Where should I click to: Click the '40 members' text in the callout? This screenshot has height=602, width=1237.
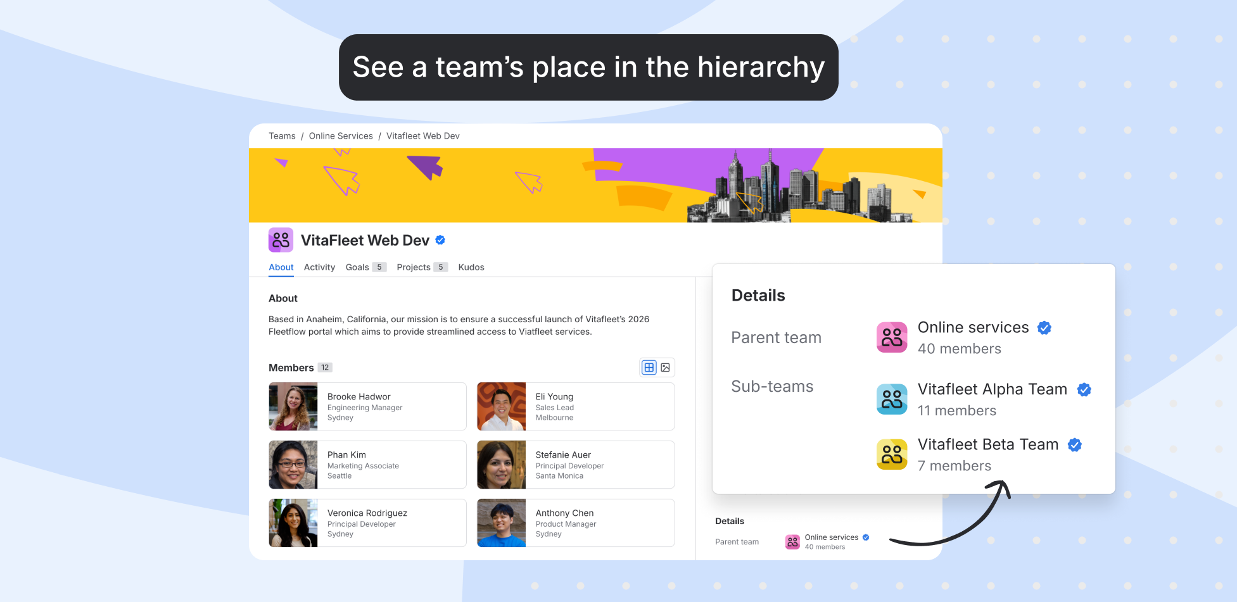tap(960, 349)
